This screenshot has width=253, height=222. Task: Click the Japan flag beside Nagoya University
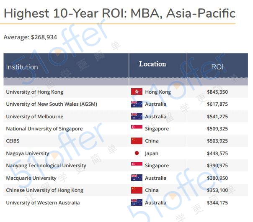[x=137, y=153]
